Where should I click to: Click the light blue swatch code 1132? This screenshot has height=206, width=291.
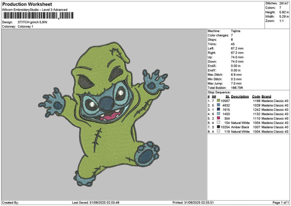218,114
